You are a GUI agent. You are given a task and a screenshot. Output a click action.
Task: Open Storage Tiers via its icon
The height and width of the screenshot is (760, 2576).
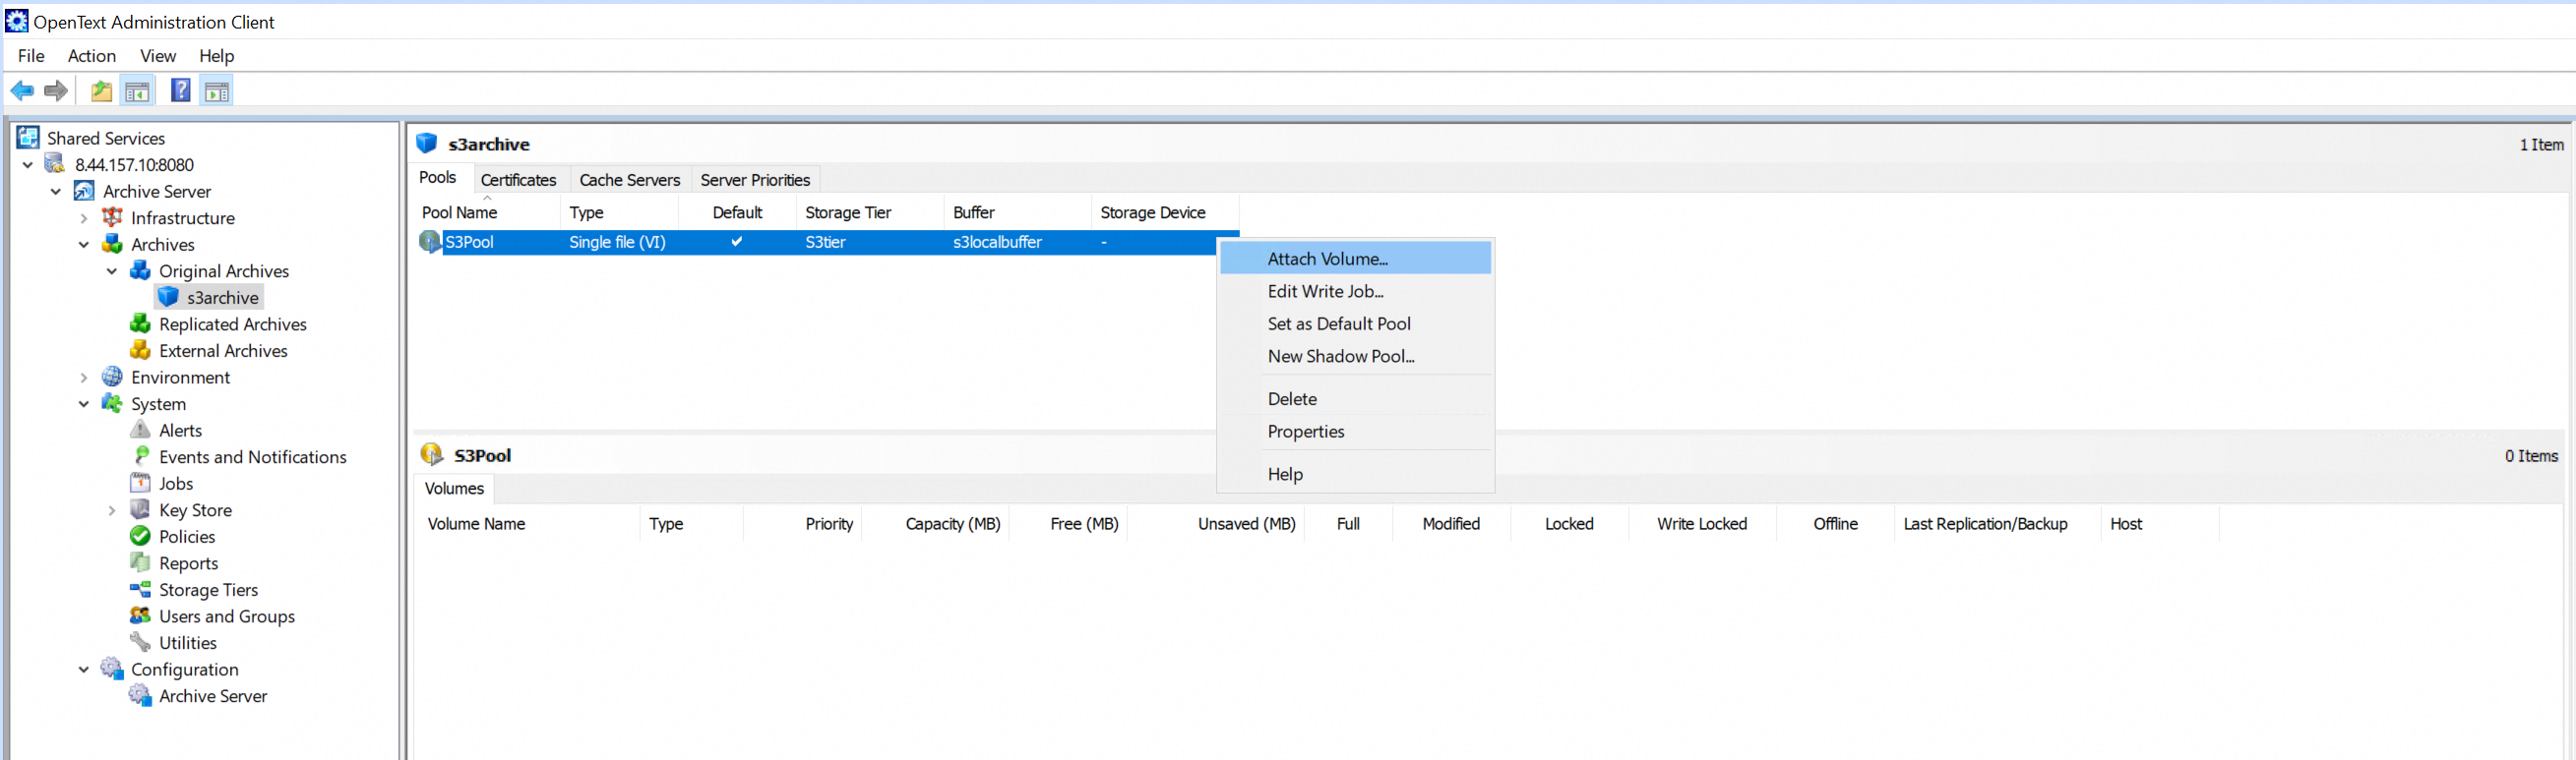(x=140, y=590)
